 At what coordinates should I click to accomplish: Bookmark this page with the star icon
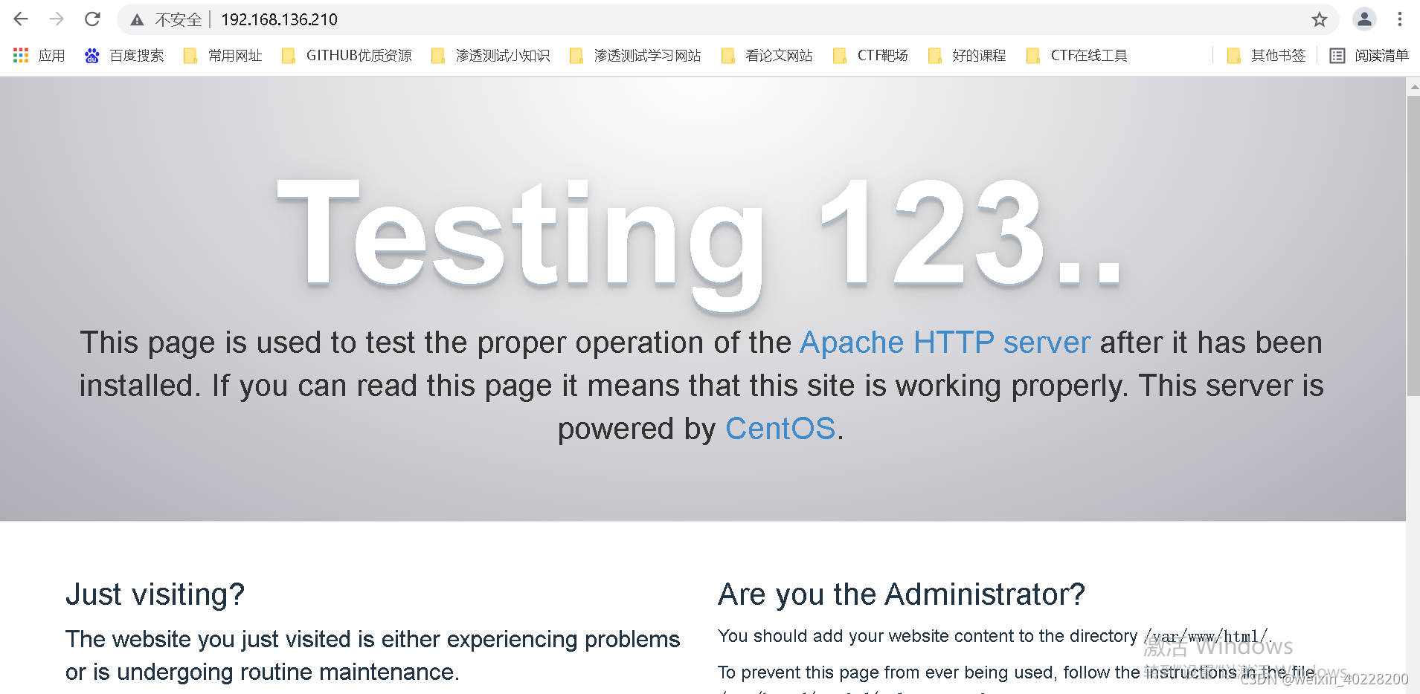pyautogui.click(x=1320, y=19)
